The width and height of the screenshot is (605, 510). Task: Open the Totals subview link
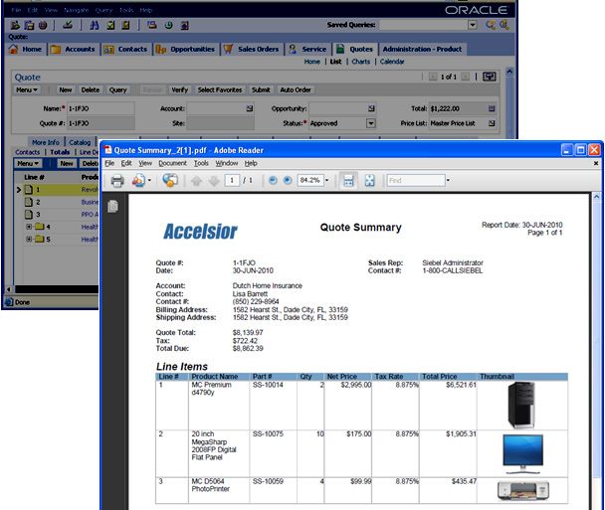click(x=60, y=152)
